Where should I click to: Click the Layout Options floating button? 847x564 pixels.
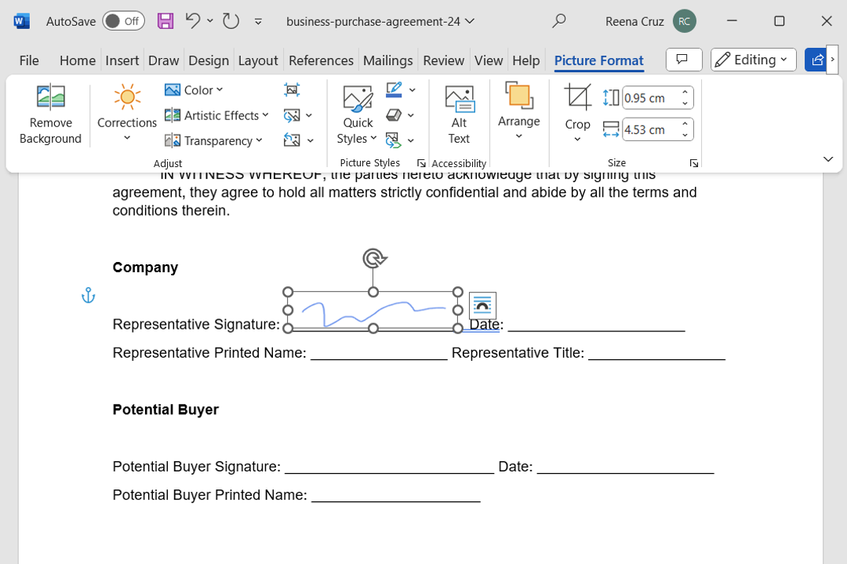pos(482,305)
